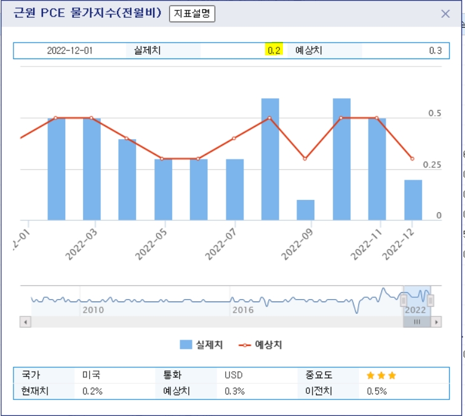Click the 2022-07 forecast line point
The width and height of the screenshot is (465, 416).
click(x=234, y=138)
